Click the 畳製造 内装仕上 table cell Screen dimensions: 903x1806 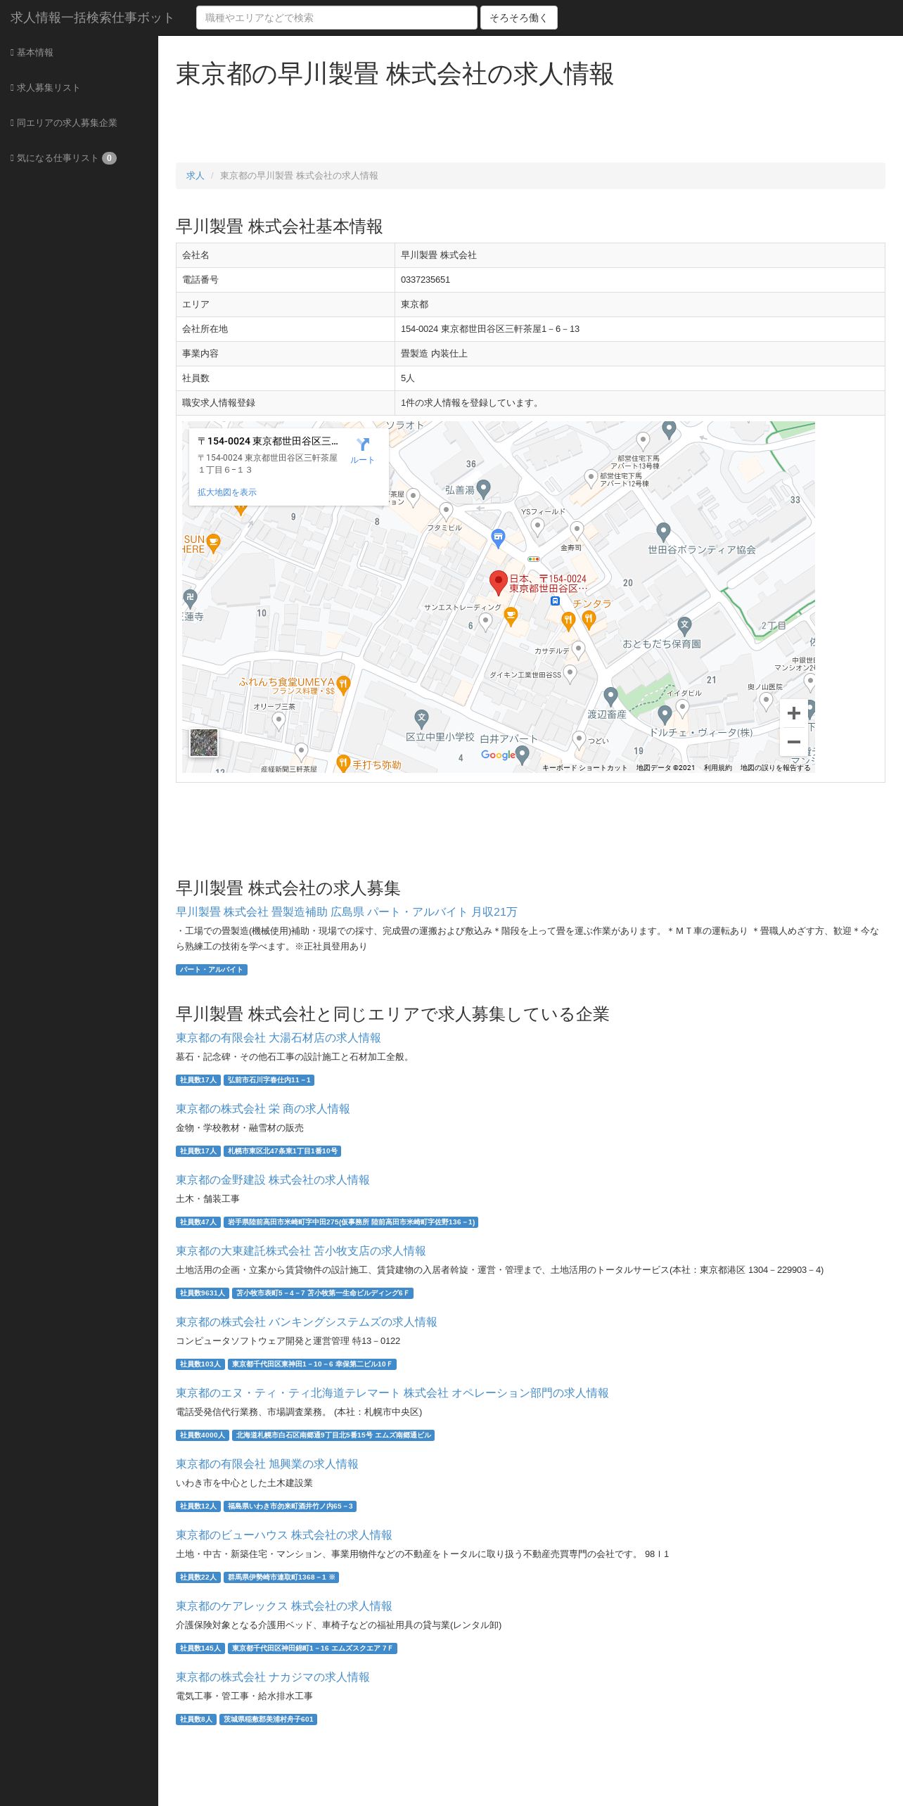[639, 354]
